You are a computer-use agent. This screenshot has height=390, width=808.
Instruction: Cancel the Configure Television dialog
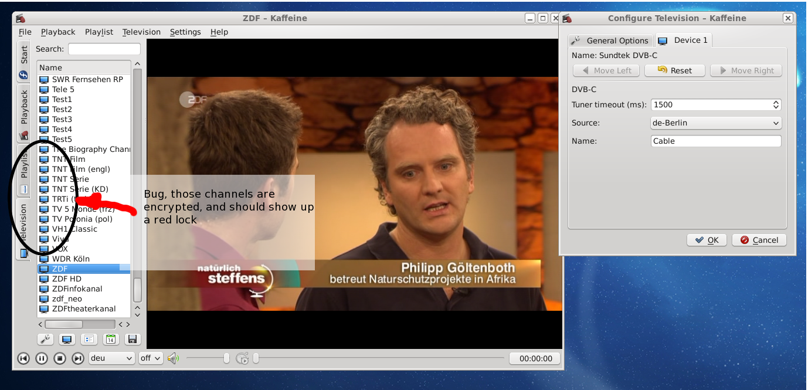point(759,240)
